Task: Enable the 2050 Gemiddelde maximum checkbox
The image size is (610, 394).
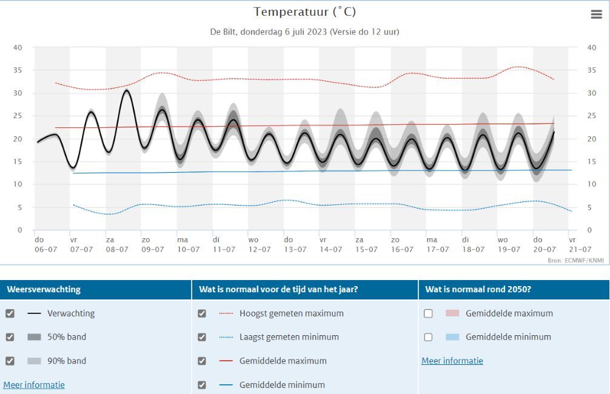Action: [428, 313]
